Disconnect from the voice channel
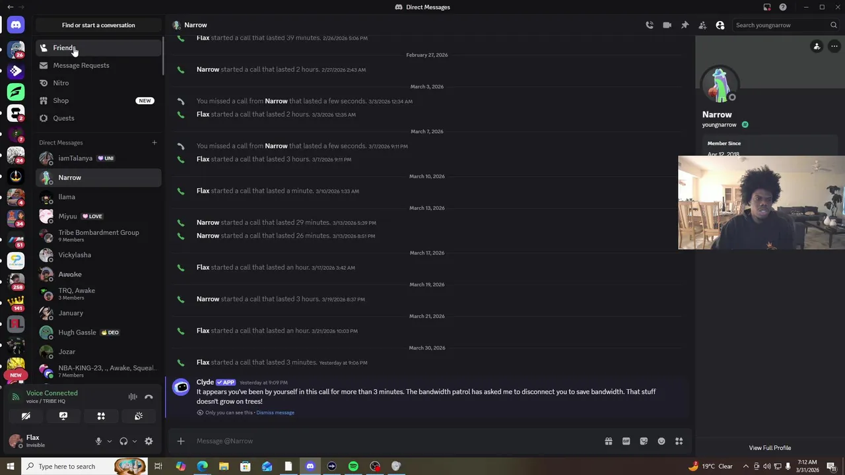The height and width of the screenshot is (475, 845). coord(149,396)
